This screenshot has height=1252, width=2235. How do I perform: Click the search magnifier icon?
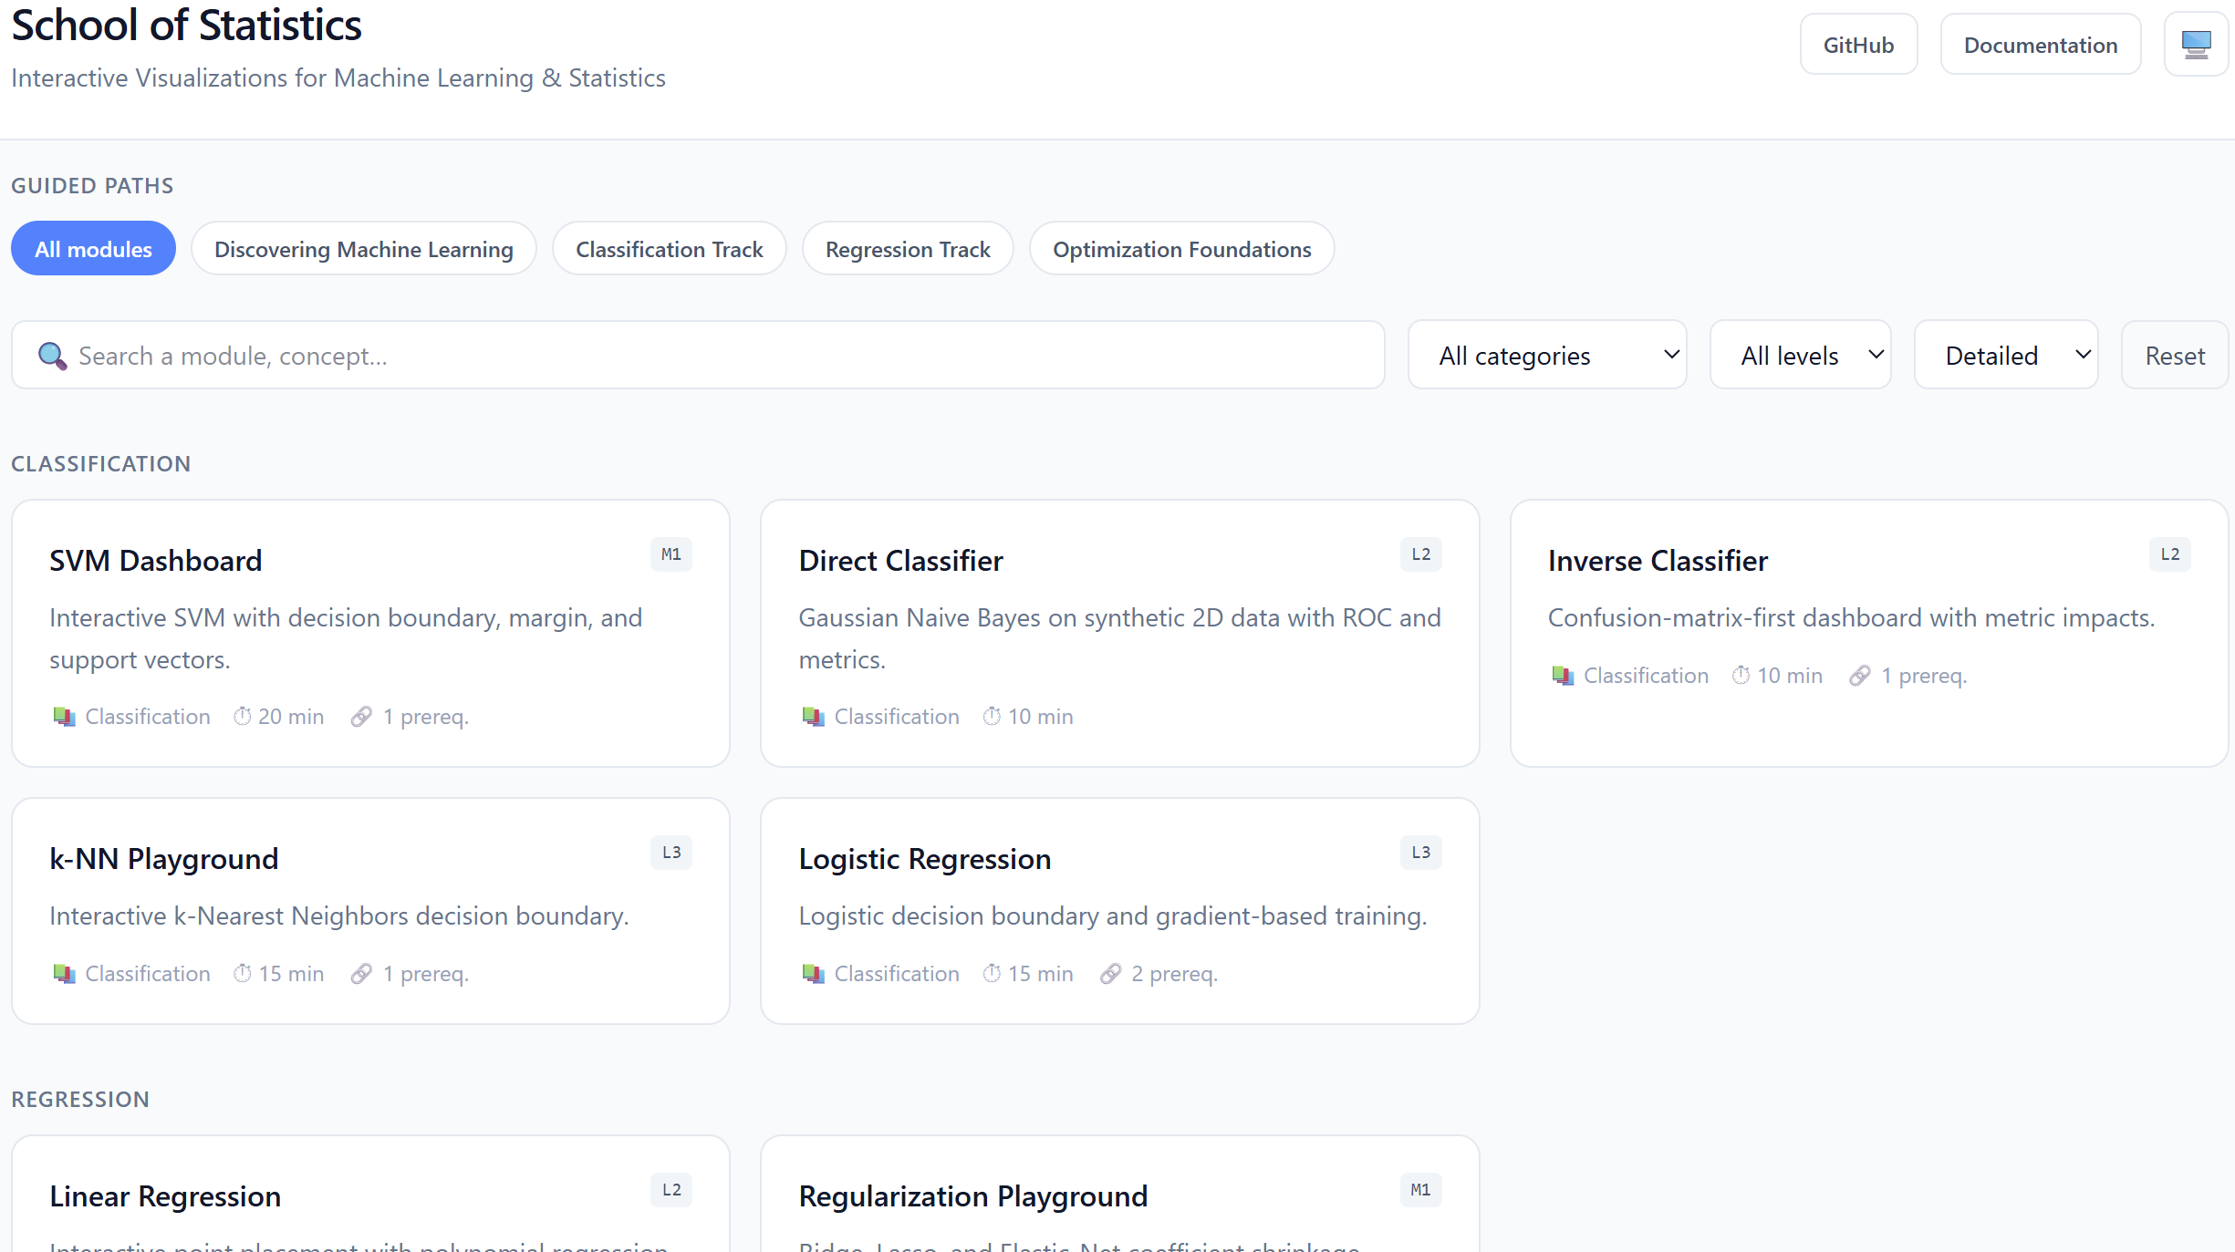53,356
